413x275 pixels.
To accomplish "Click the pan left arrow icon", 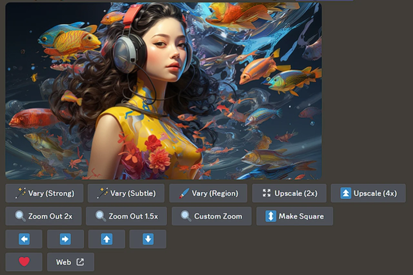I will [24, 239].
